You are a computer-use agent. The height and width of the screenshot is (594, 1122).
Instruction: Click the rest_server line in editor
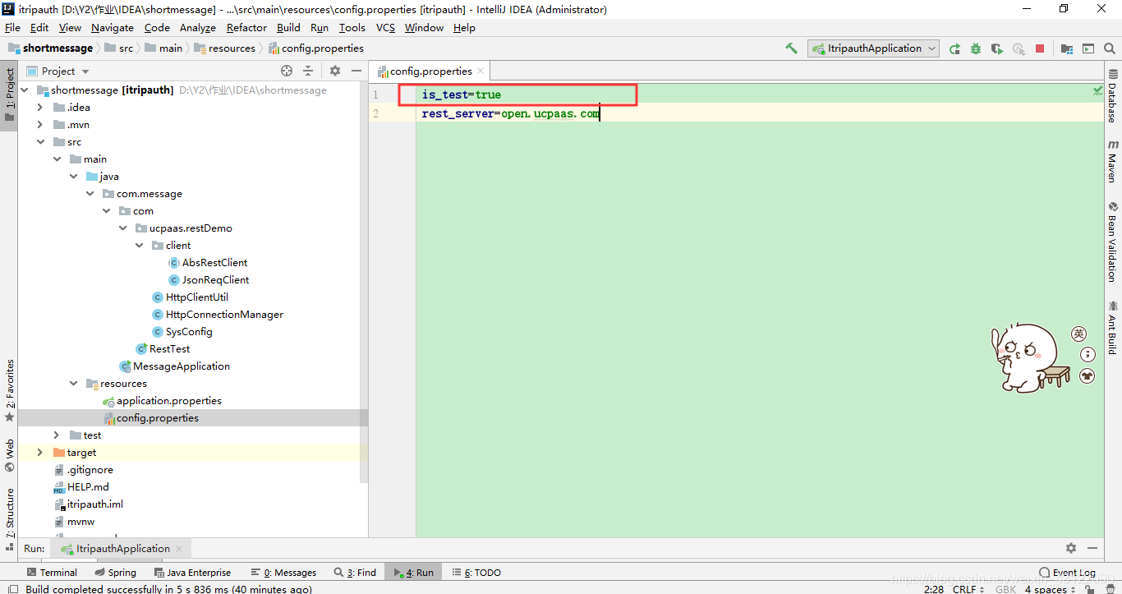(x=510, y=113)
